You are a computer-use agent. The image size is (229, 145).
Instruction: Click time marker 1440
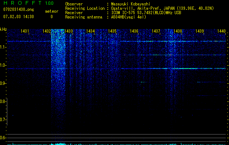coord(222,31)
